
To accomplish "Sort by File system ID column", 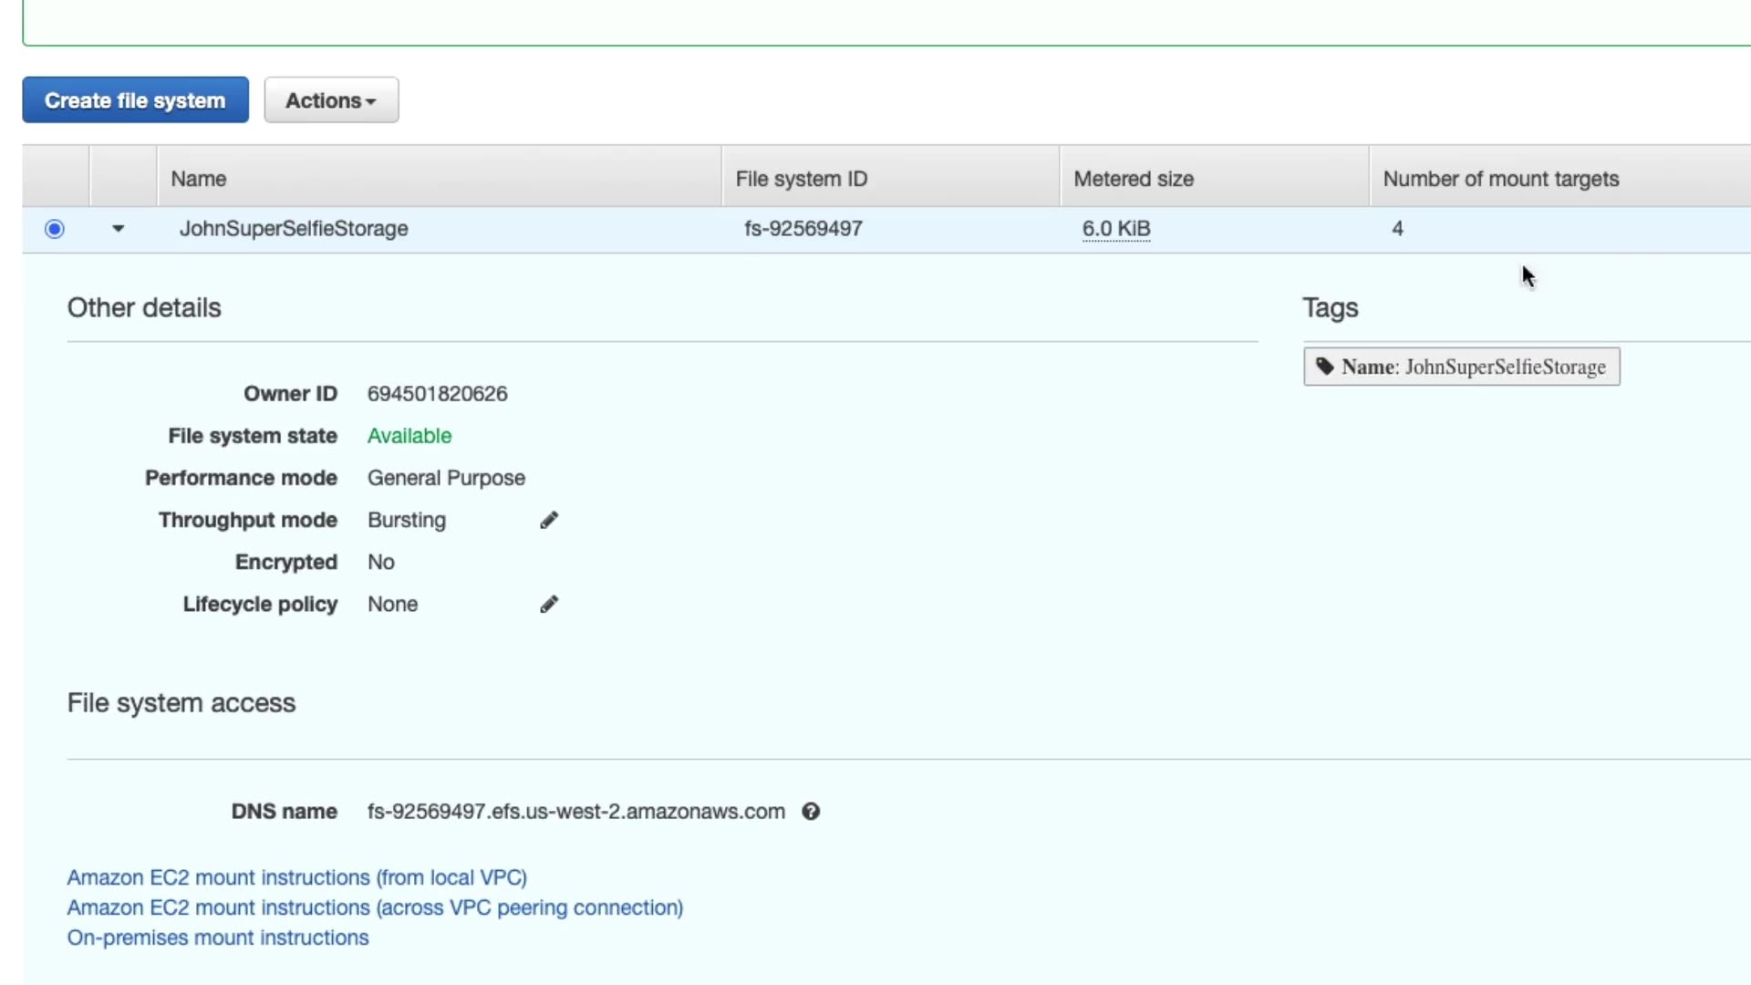I will point(801,179).
